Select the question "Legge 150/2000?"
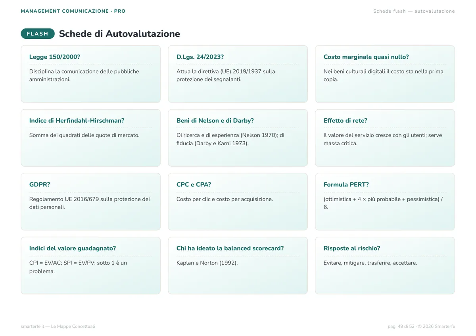The width and height of the screenshot is (476, 336). 55,57
